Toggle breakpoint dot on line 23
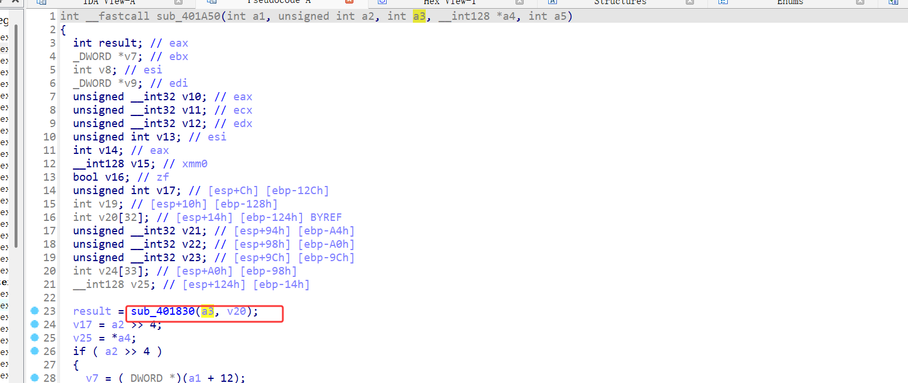 pos(34,311)
